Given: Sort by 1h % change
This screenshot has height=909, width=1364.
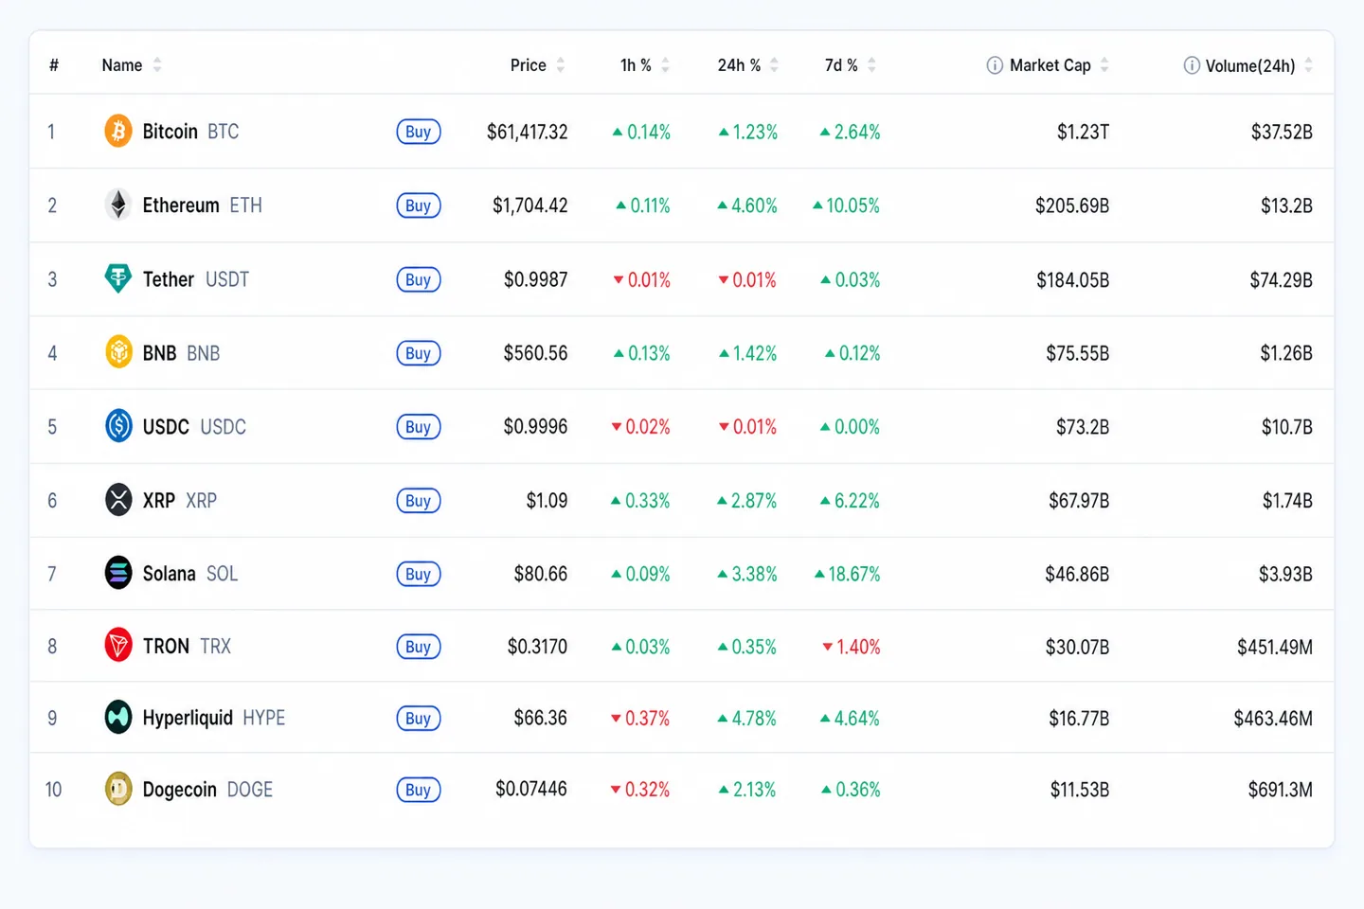Looking at the screenshot, I should tap(644, 65).
